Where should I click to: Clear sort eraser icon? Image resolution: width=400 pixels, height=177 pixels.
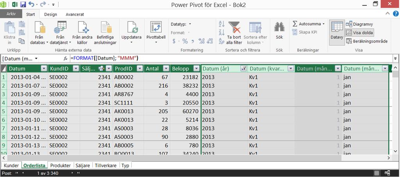click(222, 41)
